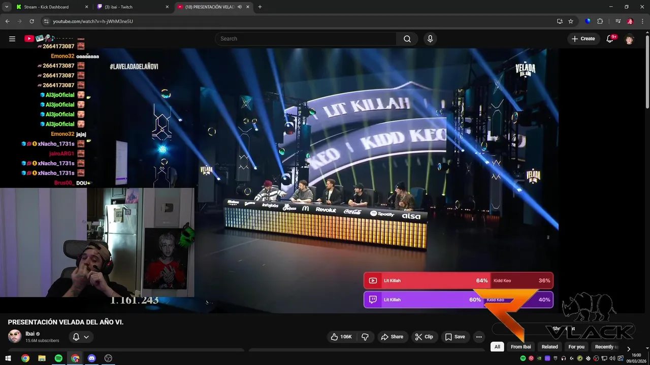Mute tab via speaker icon on YouTube tab
The image size is (650, 365).
pos(239,7)
